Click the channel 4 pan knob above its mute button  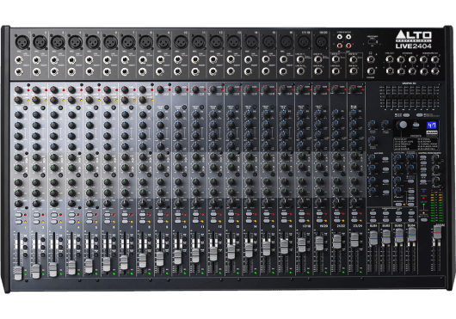coord(71,203)
